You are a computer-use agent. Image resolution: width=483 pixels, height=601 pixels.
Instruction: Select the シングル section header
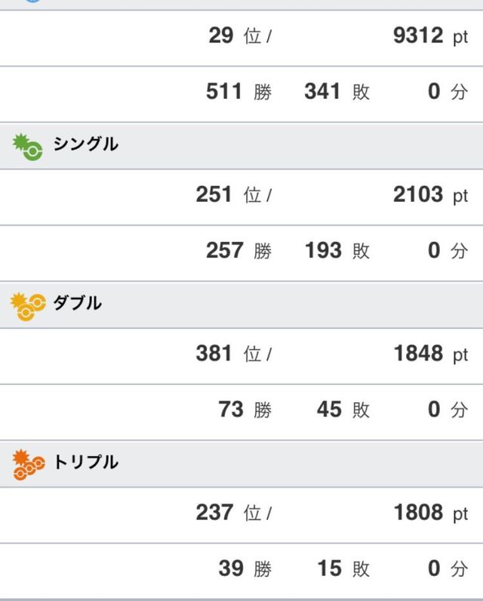241,146
